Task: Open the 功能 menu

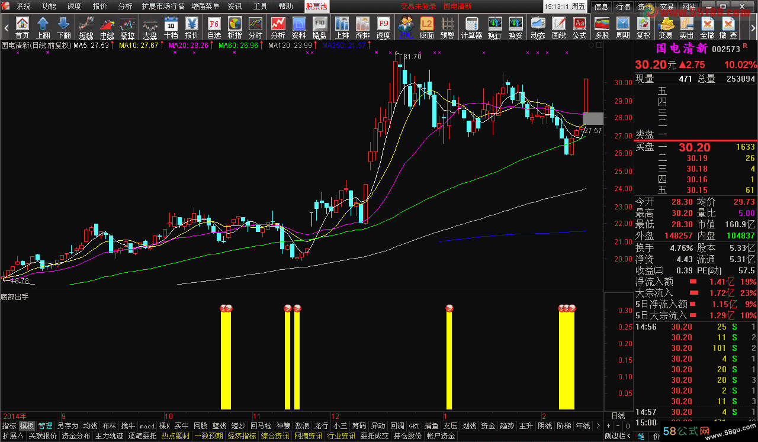Action: click(49, 7)
